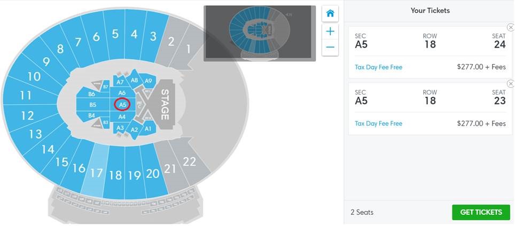Select stadium section 3

click(153, 36)
